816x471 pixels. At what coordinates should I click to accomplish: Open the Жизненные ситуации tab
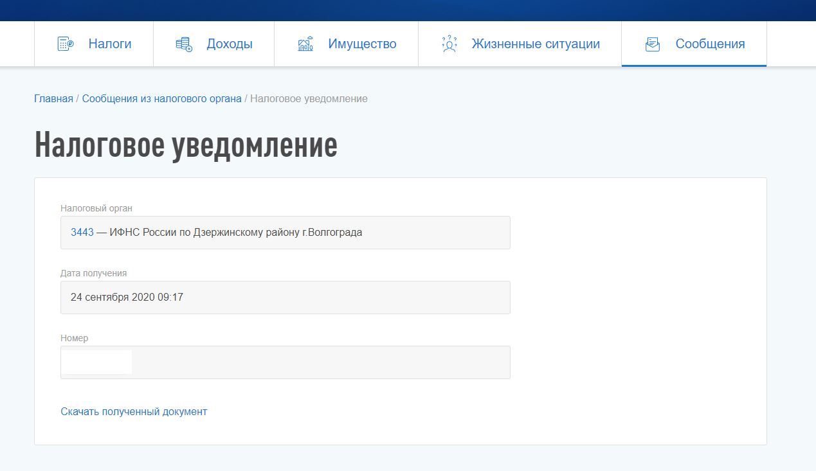coord(536,43)
